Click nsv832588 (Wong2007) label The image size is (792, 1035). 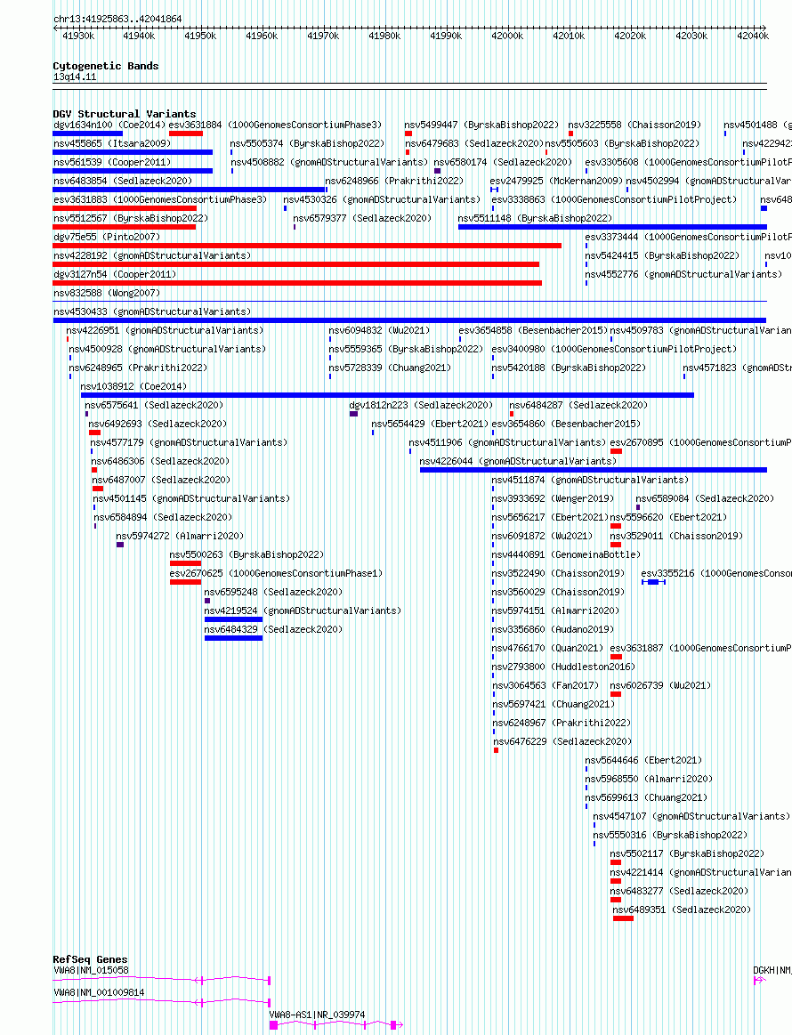(107, 293)
